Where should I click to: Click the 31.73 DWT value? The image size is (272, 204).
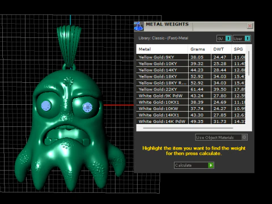pyautogui.click(x=220, y=121)
